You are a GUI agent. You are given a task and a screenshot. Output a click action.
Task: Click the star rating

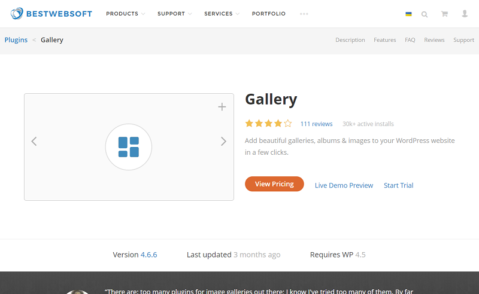point(268,124)
